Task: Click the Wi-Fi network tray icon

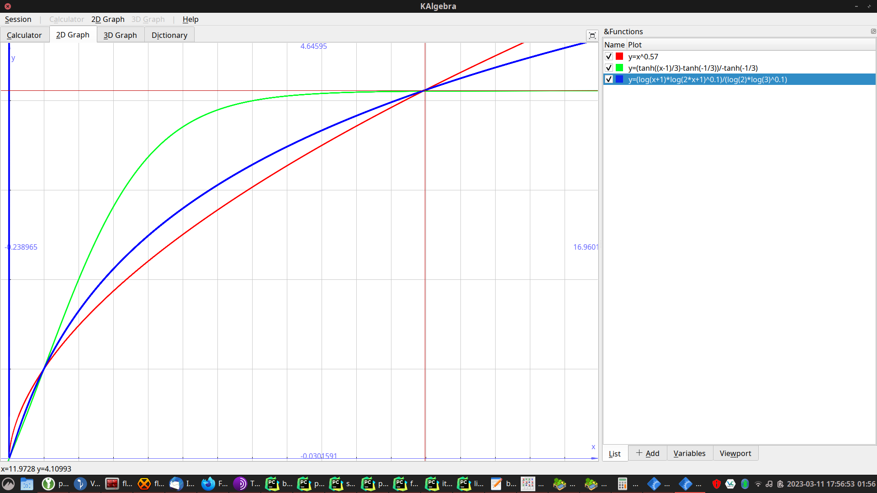Action: point(758,484)
